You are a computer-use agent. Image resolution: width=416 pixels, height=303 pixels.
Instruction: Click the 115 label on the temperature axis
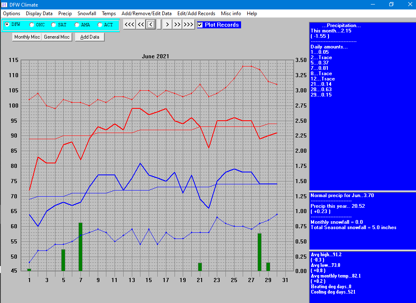(x=14, y=60)
